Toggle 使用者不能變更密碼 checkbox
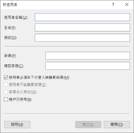The width and height of the screenshot is (134, 133). pos(6,85)
